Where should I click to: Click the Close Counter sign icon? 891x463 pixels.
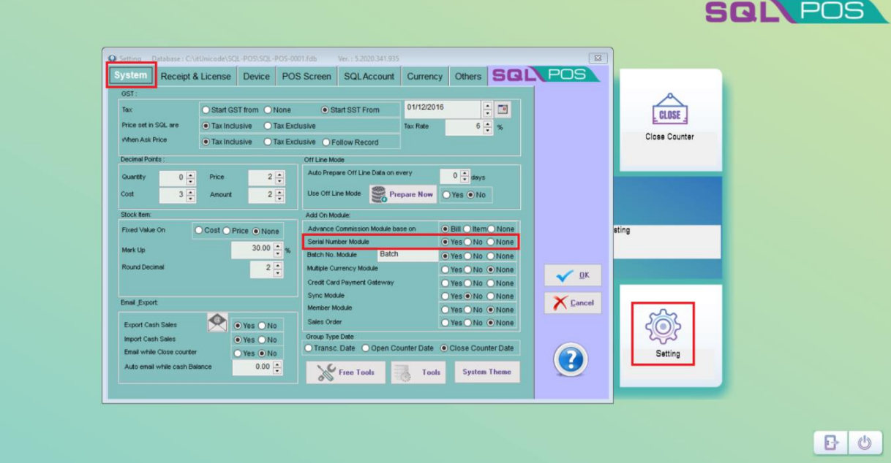coord(669,109)
